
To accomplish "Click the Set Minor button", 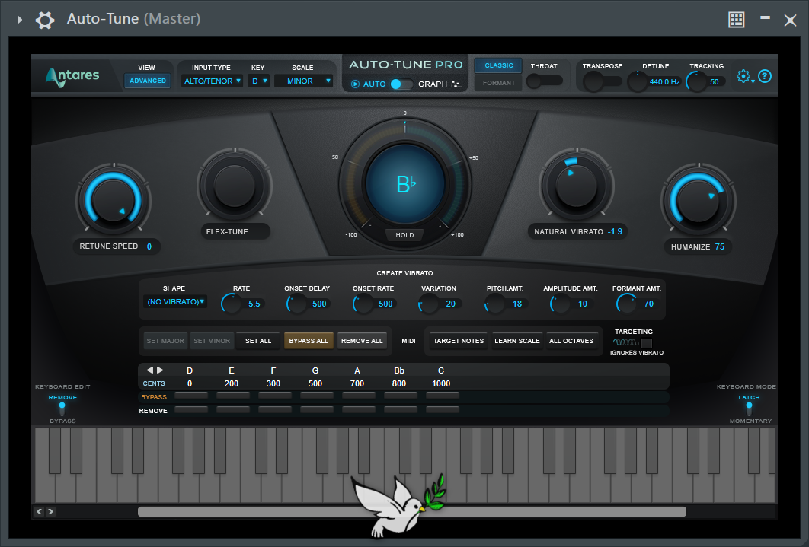I will point(212,341).
